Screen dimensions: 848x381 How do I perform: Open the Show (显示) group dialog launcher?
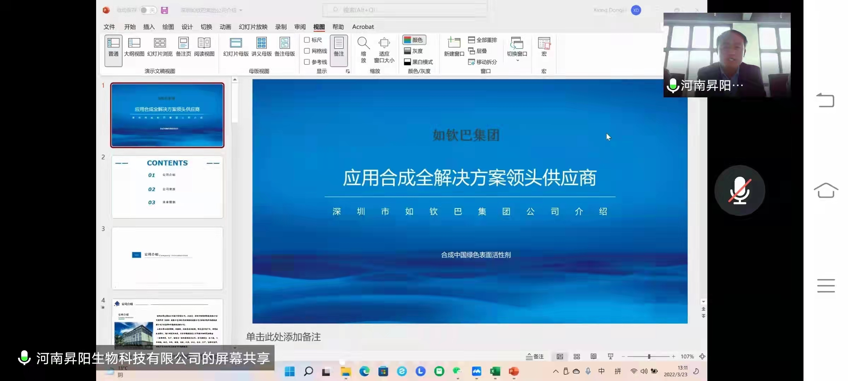[x=348, y=71]
